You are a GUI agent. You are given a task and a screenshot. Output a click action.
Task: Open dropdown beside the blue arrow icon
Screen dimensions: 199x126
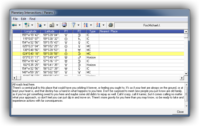(x=20, y=25)
